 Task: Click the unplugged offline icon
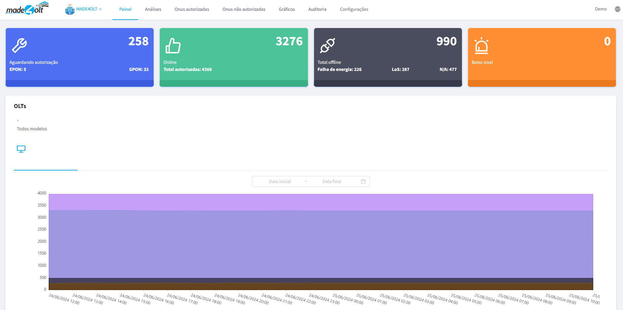[x=328, y=46]
